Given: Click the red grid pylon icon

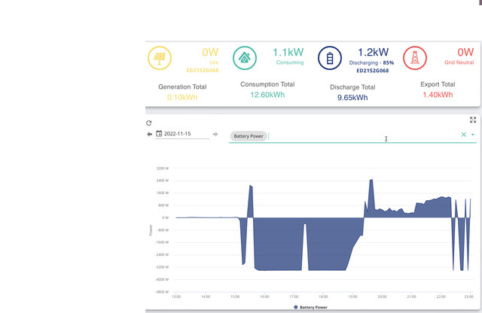Looking at the screenshot, I should click(x=415, y=58).
